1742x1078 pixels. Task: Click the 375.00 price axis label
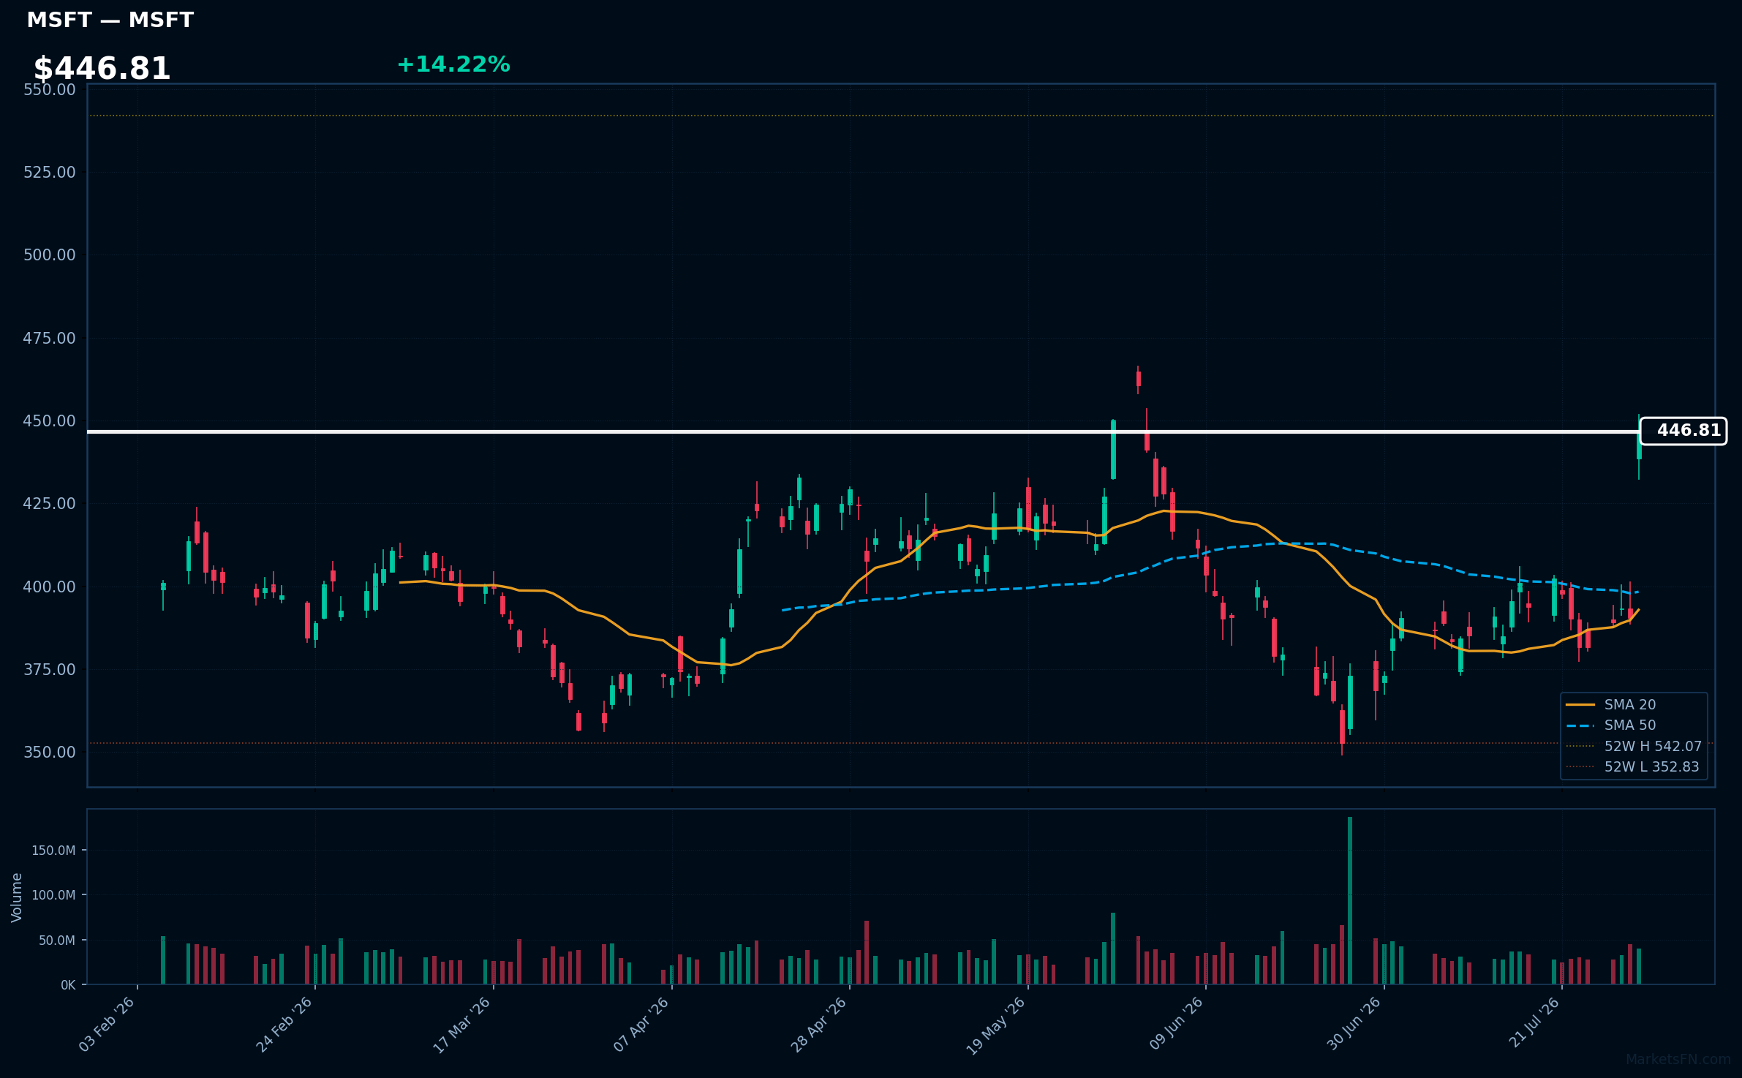point(50,669)
